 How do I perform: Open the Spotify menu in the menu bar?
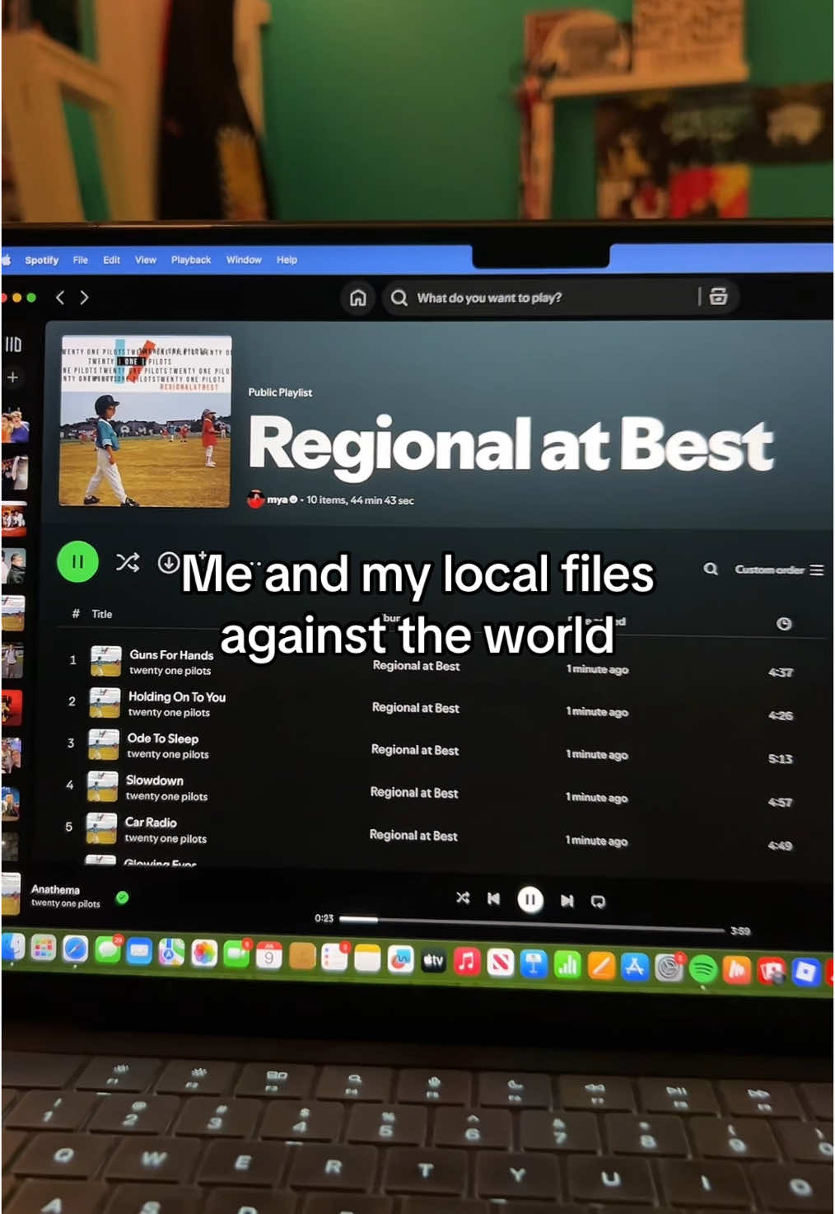pos(41,260)
